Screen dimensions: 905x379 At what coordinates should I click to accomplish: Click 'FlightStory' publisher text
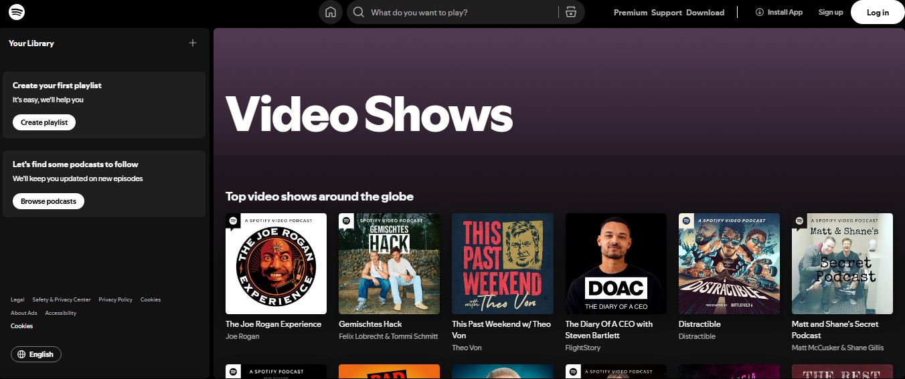(583, 348)
